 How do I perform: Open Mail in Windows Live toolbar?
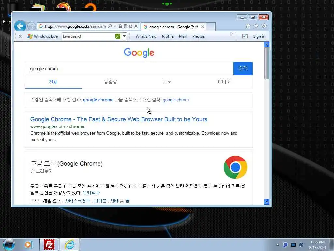pyautogui.click(x=183, y=36)
